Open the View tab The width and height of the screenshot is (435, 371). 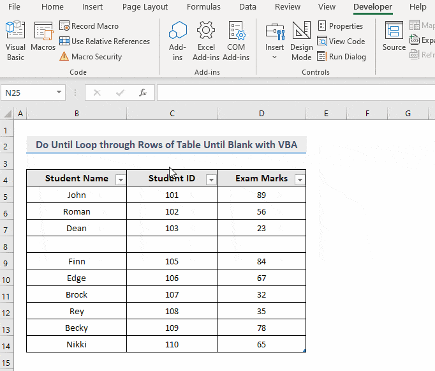[327, 6]
